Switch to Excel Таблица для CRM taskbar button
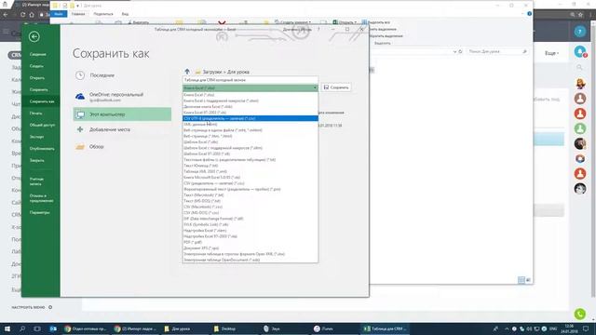Screen dimensions: 596x335 385,328
